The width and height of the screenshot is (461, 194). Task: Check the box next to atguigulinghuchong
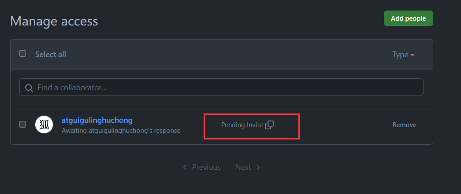tap(22, 124)
